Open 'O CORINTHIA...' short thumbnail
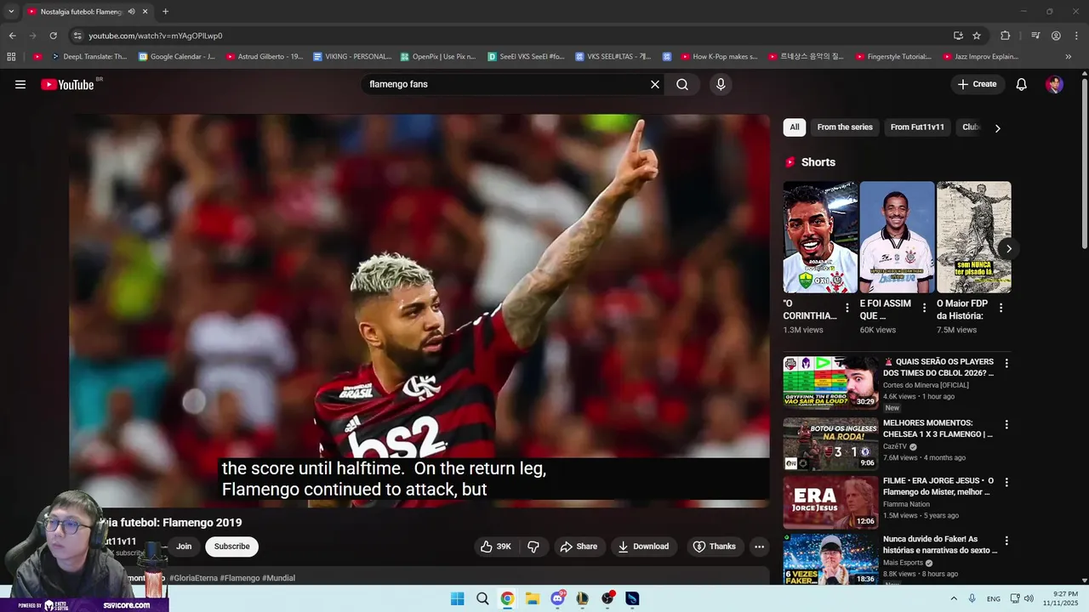The width and height of the screenshot is (1089, 612). pos(820,237)
